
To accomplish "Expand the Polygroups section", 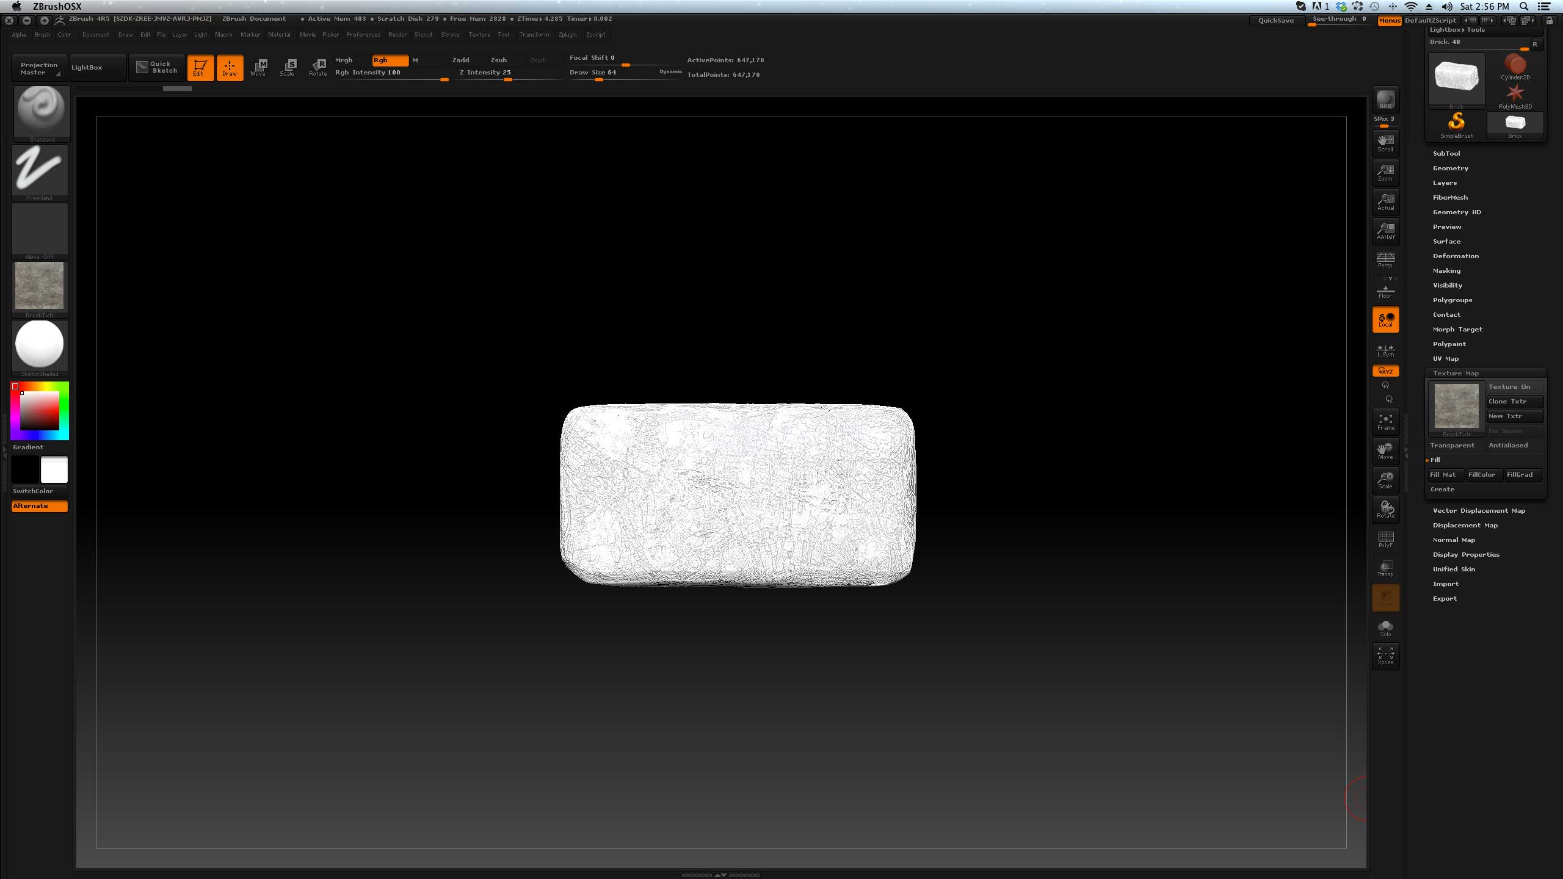I will 1452,300.
